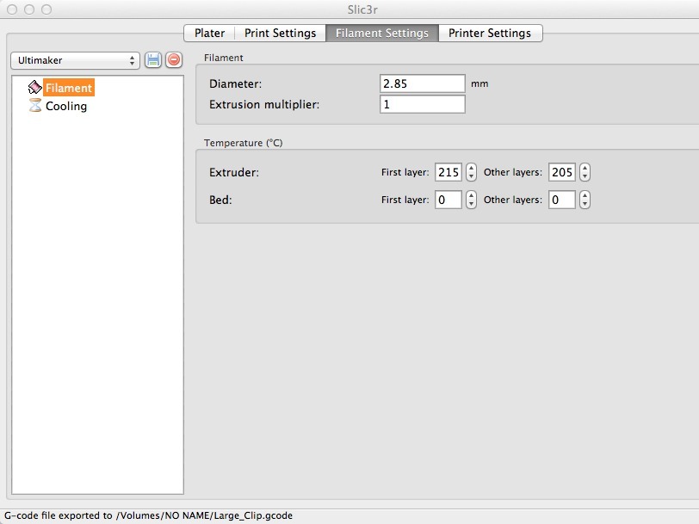
Task: Click the red delete preset icon
Action: tap(174, 59)
